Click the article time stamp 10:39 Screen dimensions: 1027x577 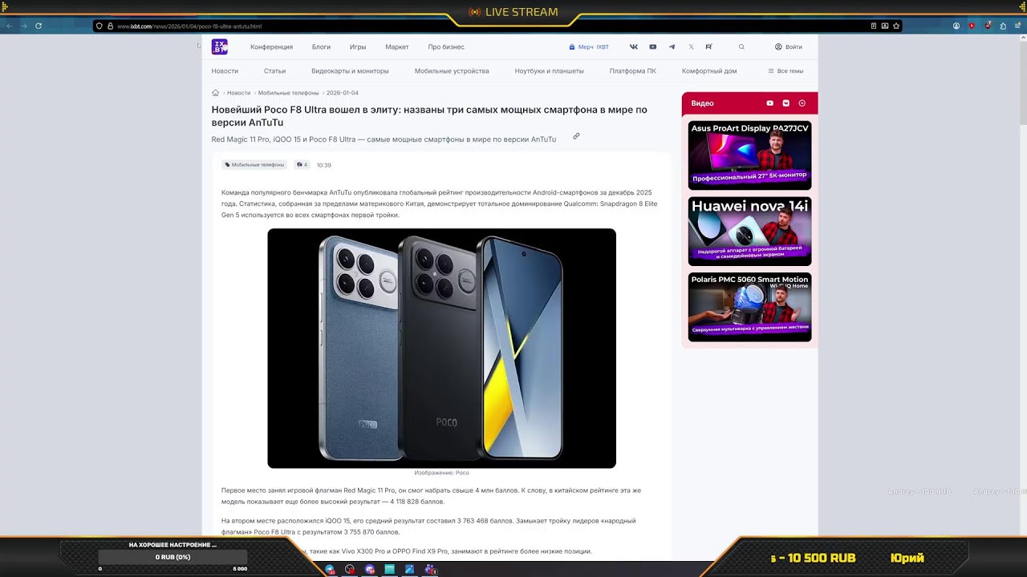(x=323, y=165)
